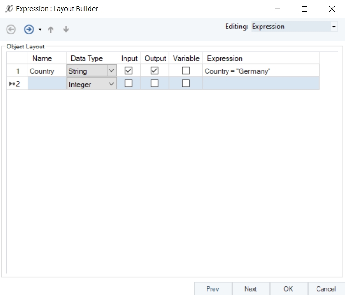Viewport: 345px width, 295px height.
Task: Move row down with down arrow icon
Action: click(x=66, y=29)
